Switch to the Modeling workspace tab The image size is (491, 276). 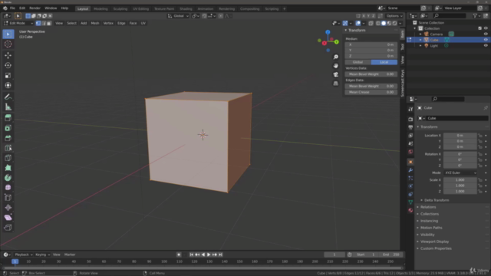click(101, 8)
